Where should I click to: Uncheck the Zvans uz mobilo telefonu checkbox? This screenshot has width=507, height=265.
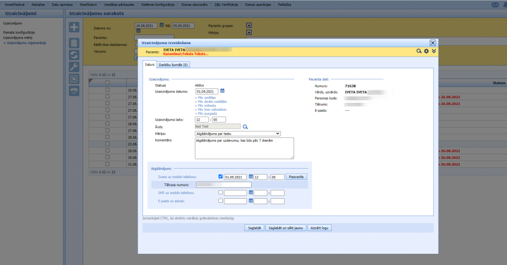220,177
